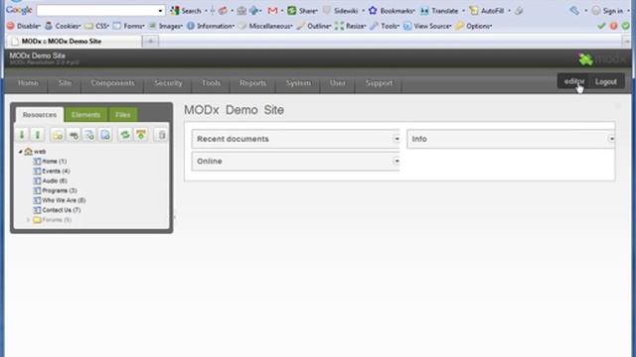Expand the Forums folder node arrow
The width and height of the screenshot is (636, 357).
coord(28,220)
